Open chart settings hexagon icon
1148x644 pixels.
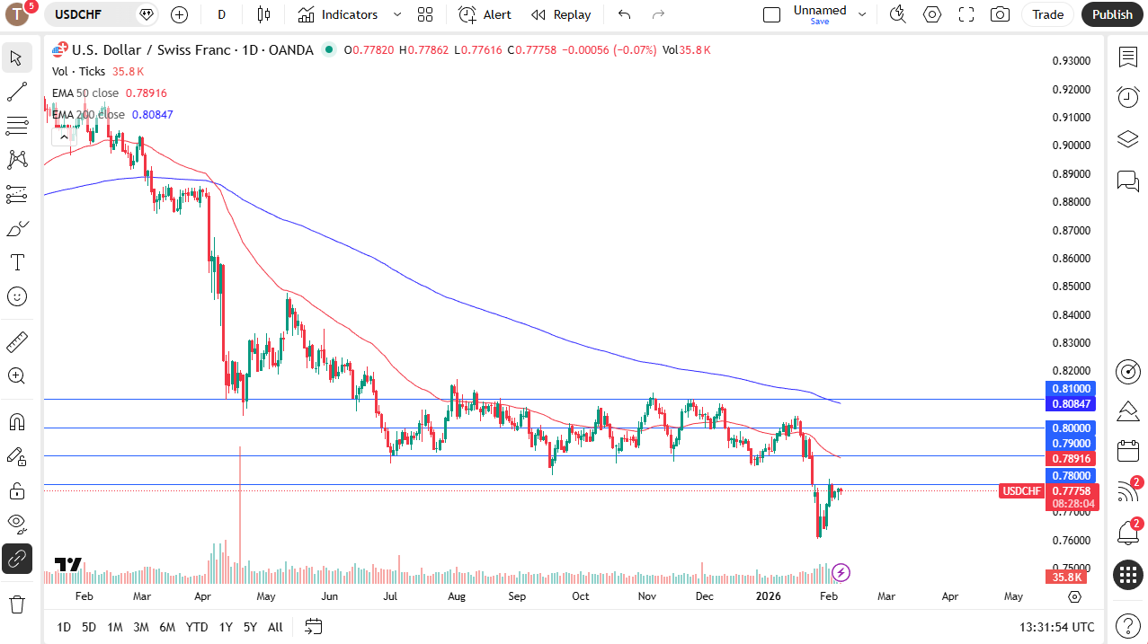932,14
